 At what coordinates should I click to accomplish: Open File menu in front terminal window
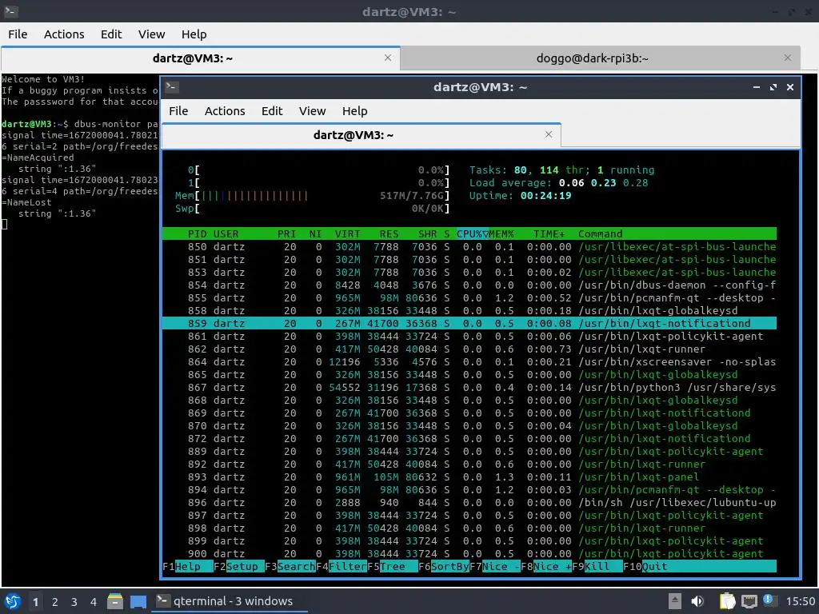(x=178, y=110)
